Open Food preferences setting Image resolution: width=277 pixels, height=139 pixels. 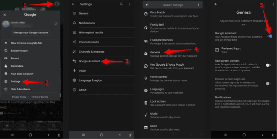[x=173, y=42]
